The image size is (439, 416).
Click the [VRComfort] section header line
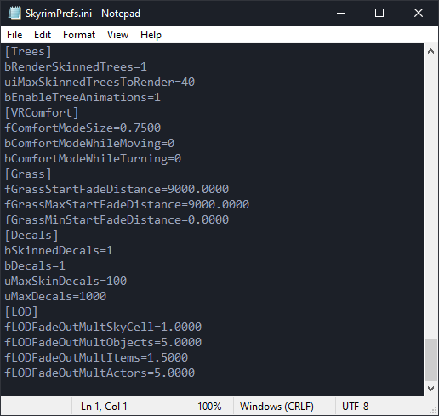[x=42, y=113]
